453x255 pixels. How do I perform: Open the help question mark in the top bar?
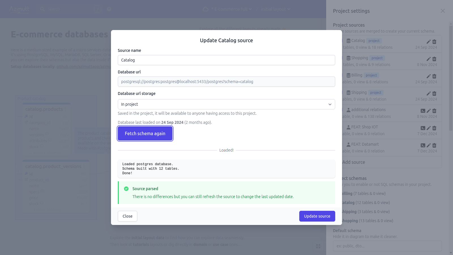pyautogui.click(x=109, y=9)
